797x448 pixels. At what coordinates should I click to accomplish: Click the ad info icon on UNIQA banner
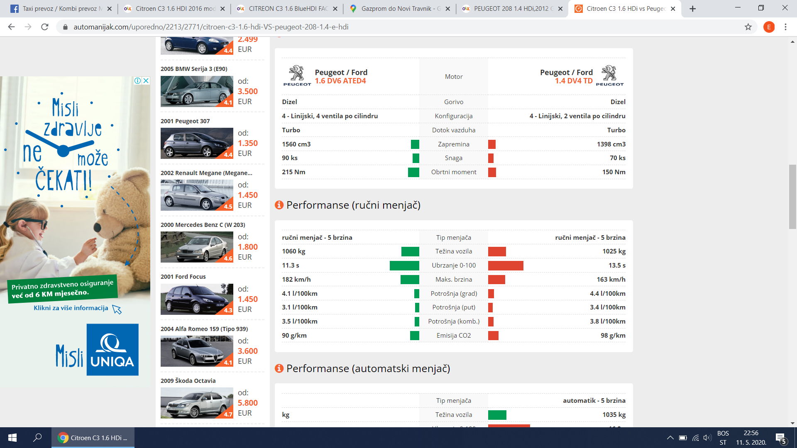(x=137, y=80)
